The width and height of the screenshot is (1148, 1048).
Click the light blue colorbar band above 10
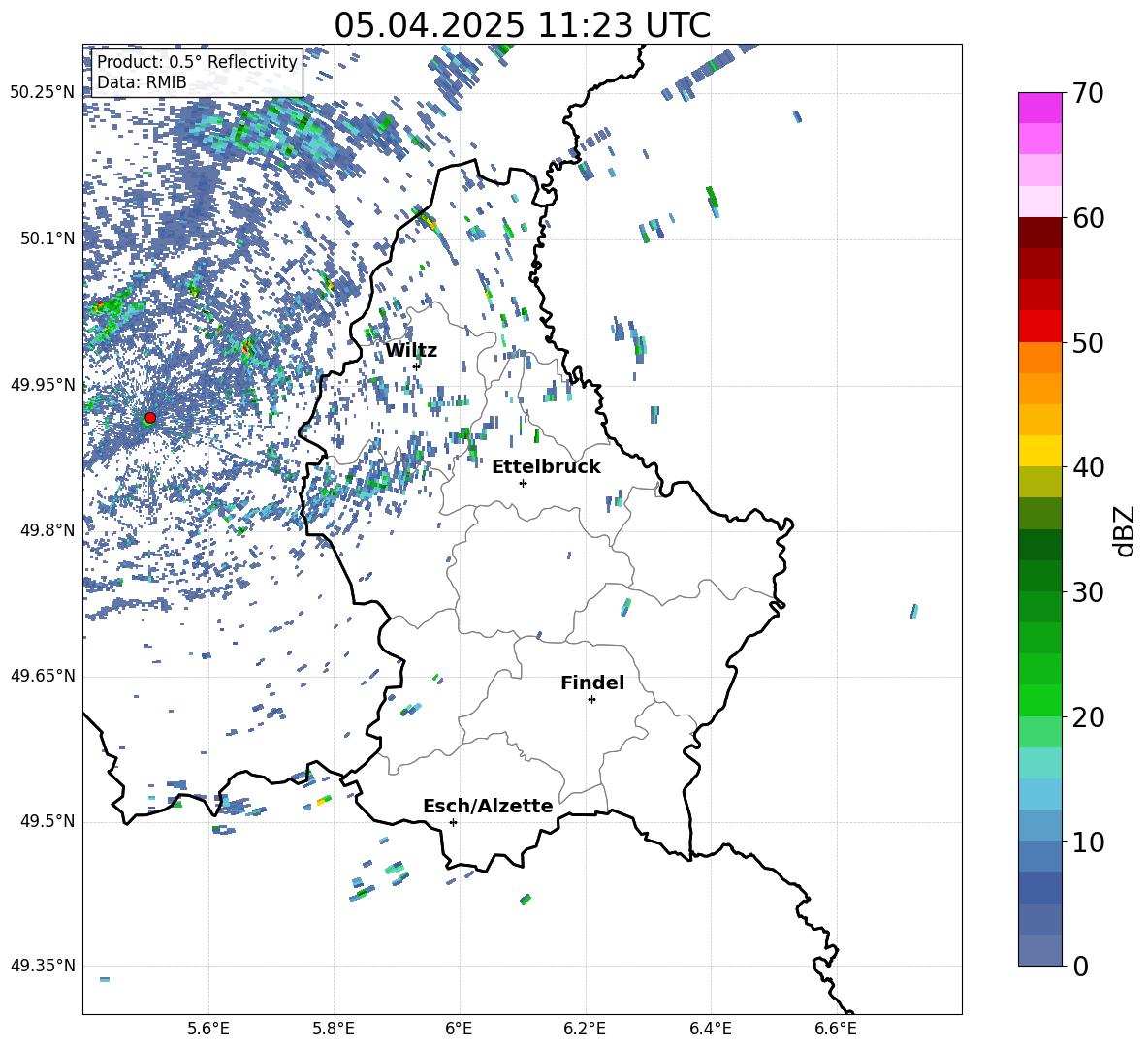[1039, 794]
